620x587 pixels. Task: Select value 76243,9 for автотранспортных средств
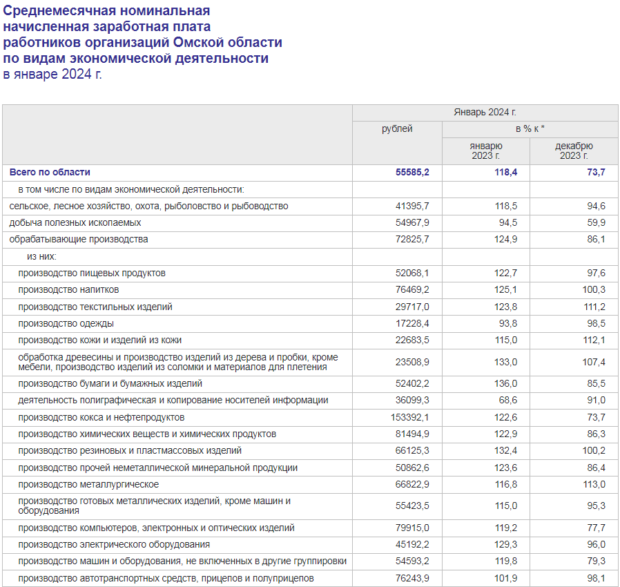(x=412, y=579)
